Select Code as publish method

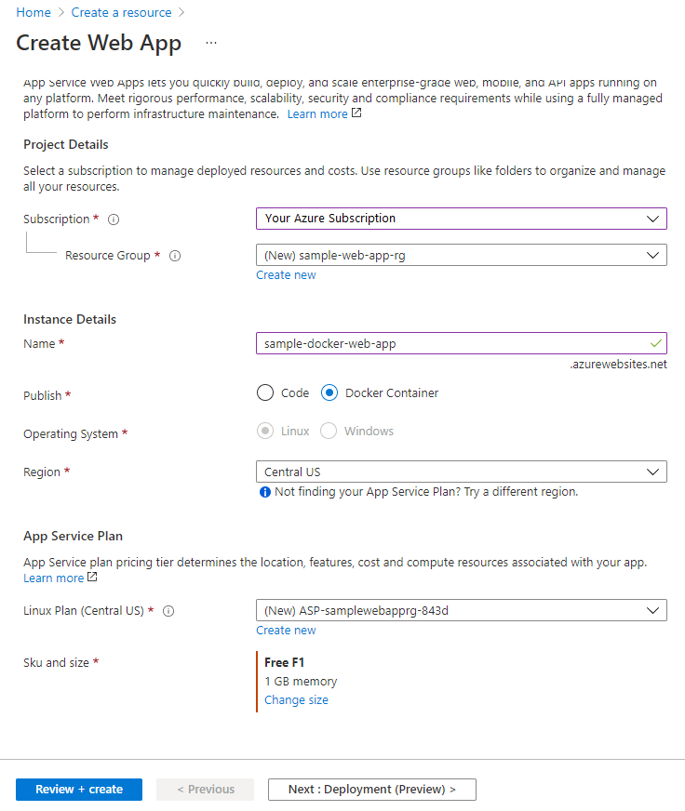point(264,392)
